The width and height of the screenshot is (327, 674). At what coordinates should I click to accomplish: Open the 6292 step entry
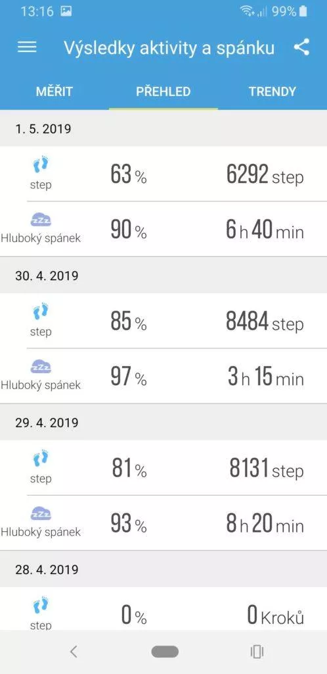[x=163, y=174]
